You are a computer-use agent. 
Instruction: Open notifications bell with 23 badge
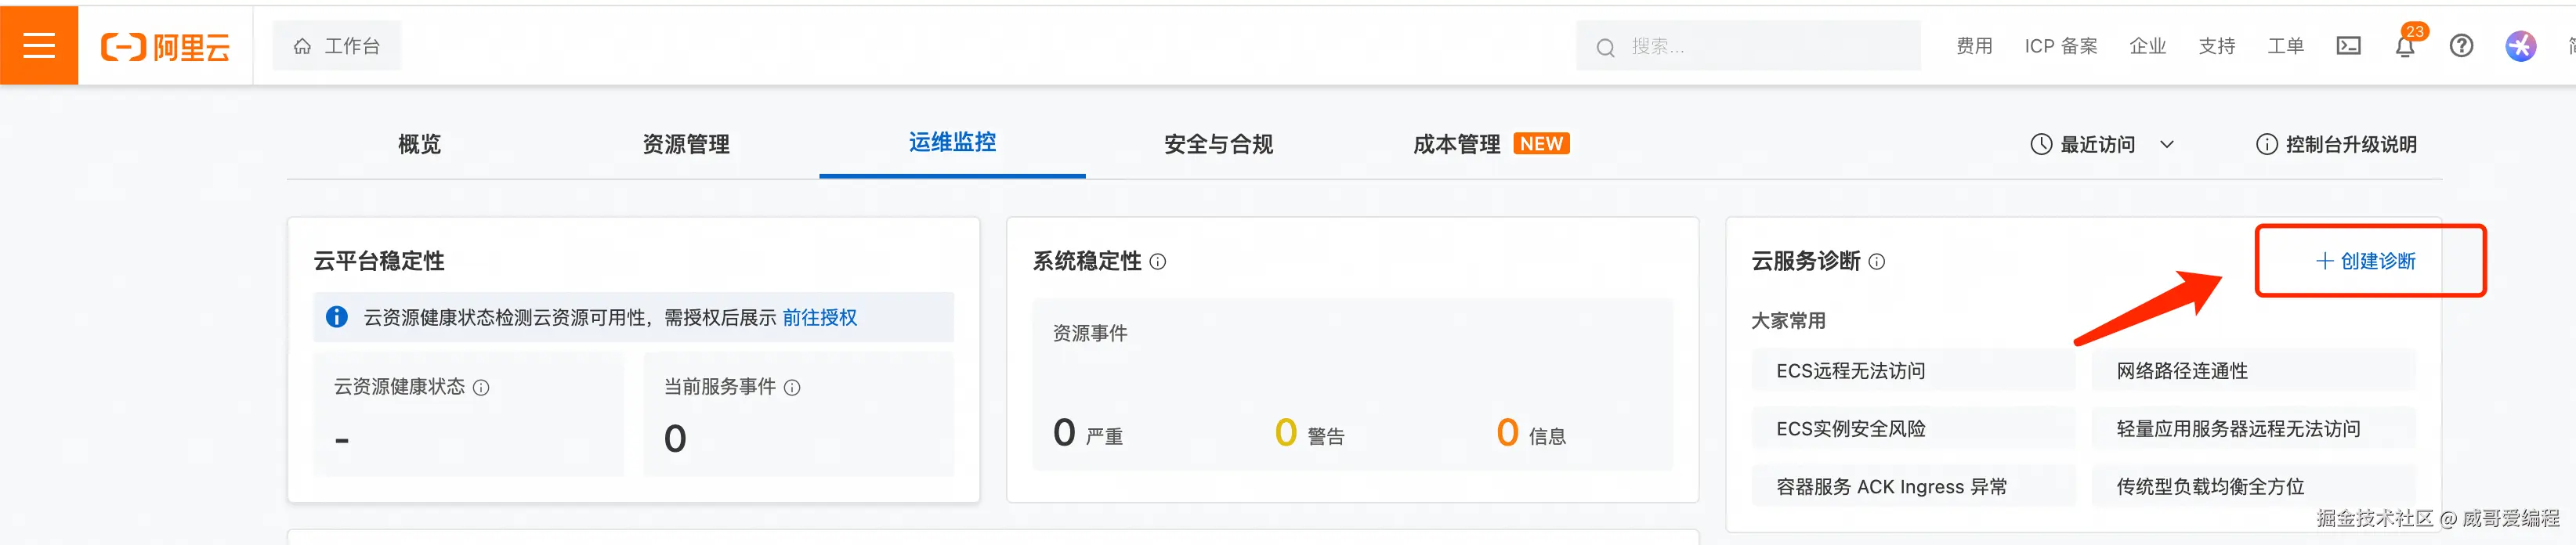(x=2405, y=46)
